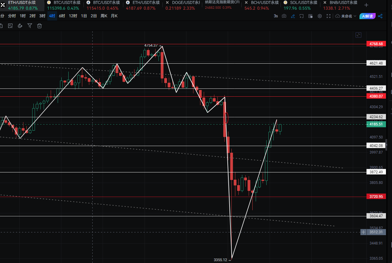
Task: Select the 6时 timeframe
Action: click(62, 16)
